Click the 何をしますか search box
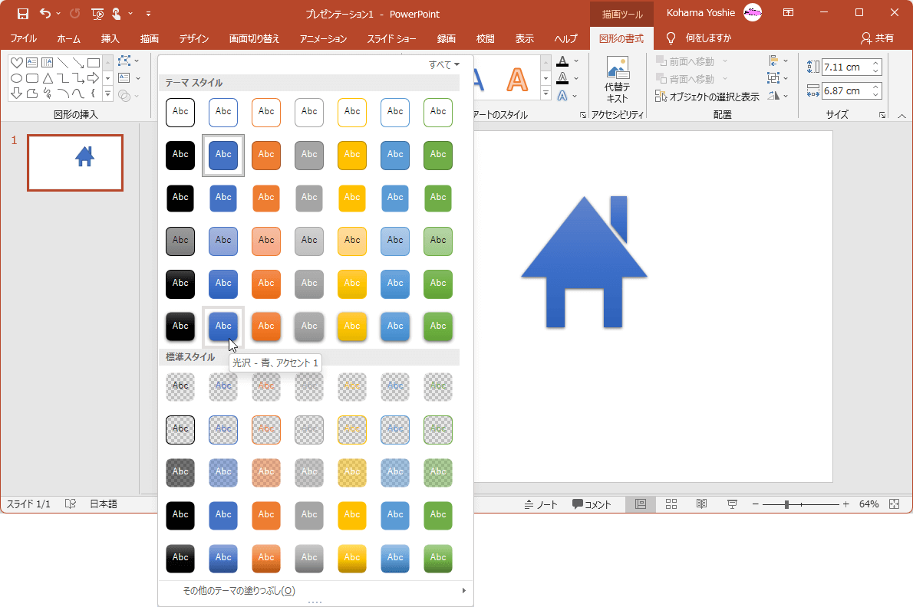 [x=699, y=38]
